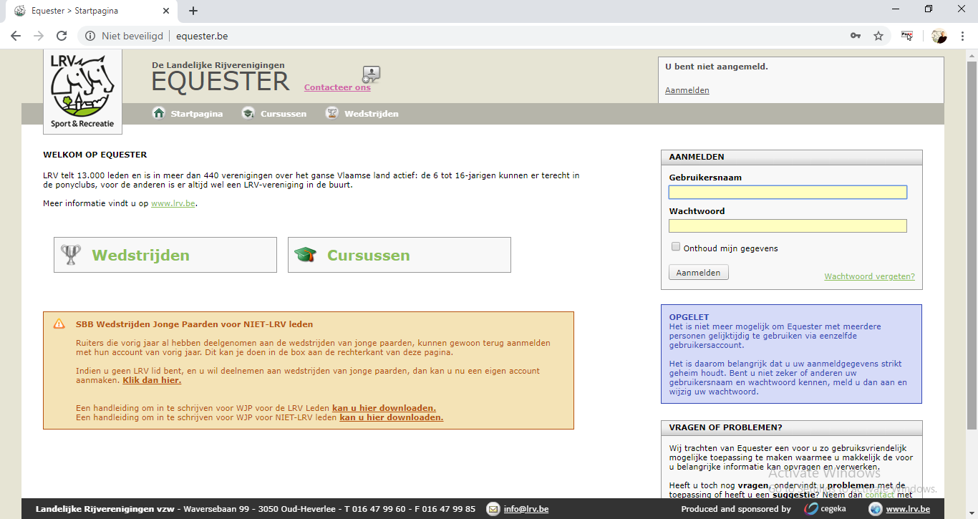The image size is (978, 519).
Task: Click the Aanmelden login button
Action: click(699, 273)
